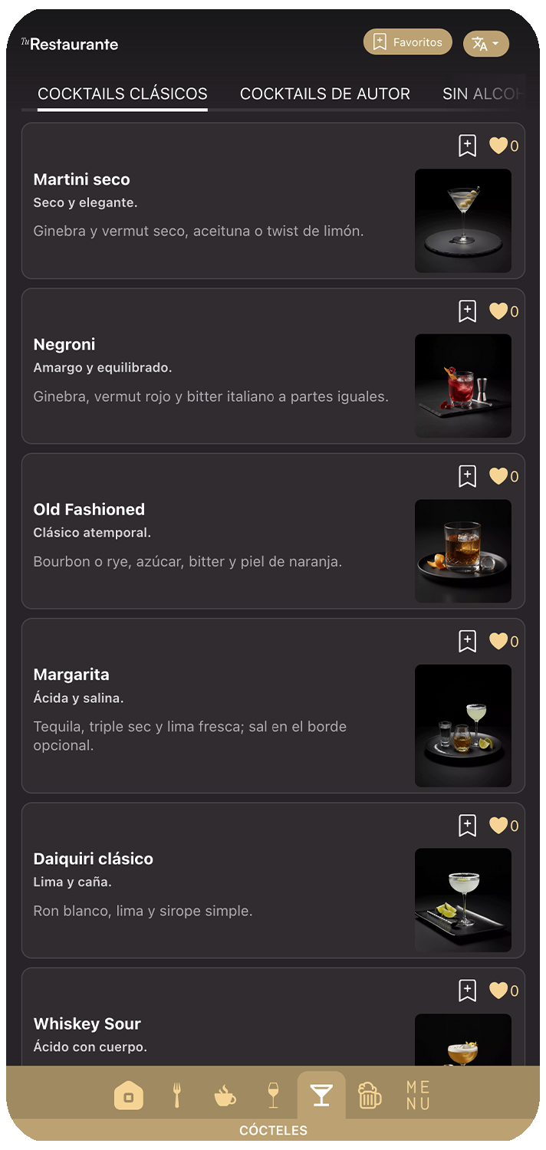Tap the wine glass category icon
Viewport: 546px width, 1150px height.
(273, 1096)
